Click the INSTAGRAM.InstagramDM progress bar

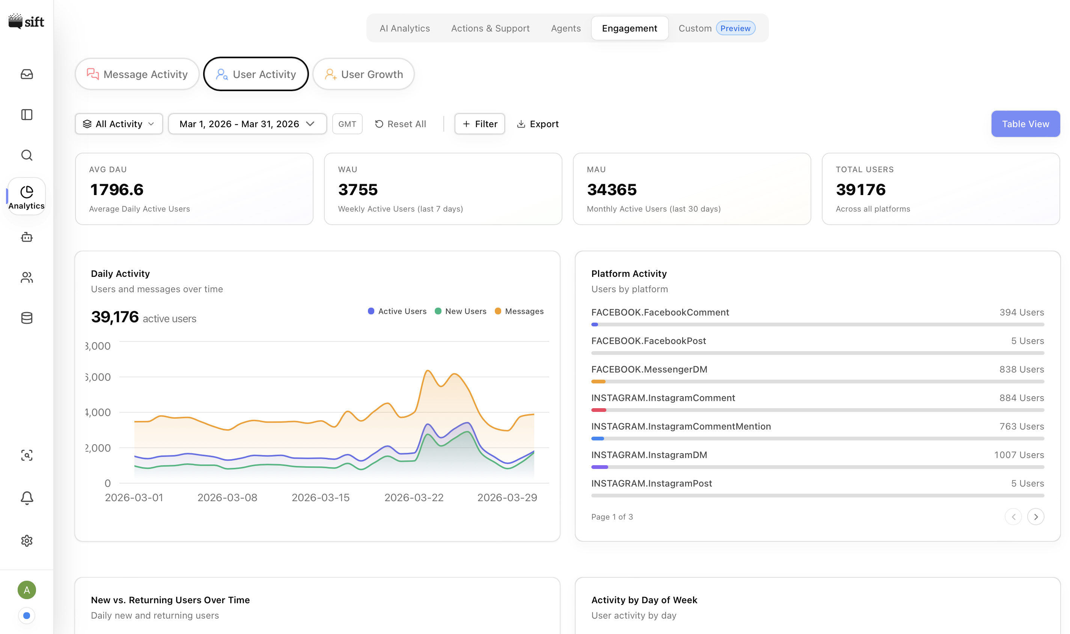817,467
